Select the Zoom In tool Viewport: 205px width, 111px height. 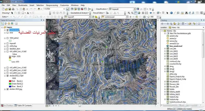click(129, 13)
